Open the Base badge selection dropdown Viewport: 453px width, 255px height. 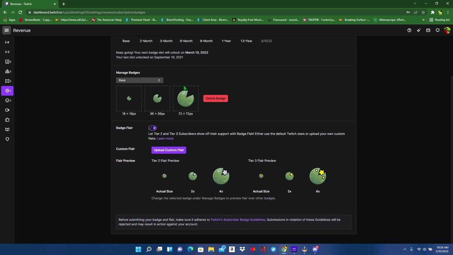[x=139, y=80]
